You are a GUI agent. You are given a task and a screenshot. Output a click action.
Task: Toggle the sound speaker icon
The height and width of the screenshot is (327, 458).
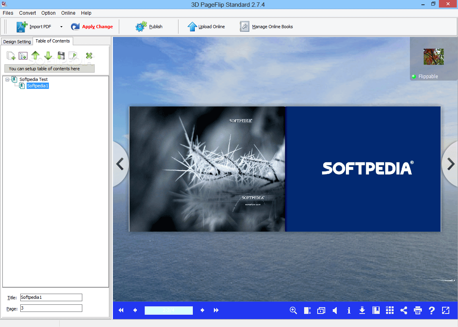click(x=335, y=310)
